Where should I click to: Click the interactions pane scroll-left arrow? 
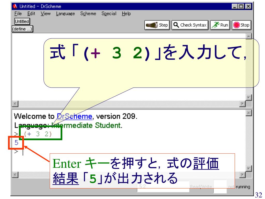(x=15, y=175)
